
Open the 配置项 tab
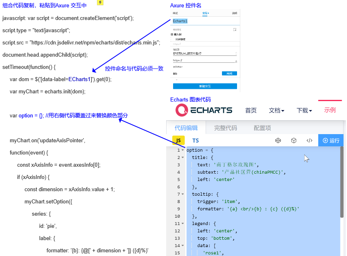tap(262, 128)
